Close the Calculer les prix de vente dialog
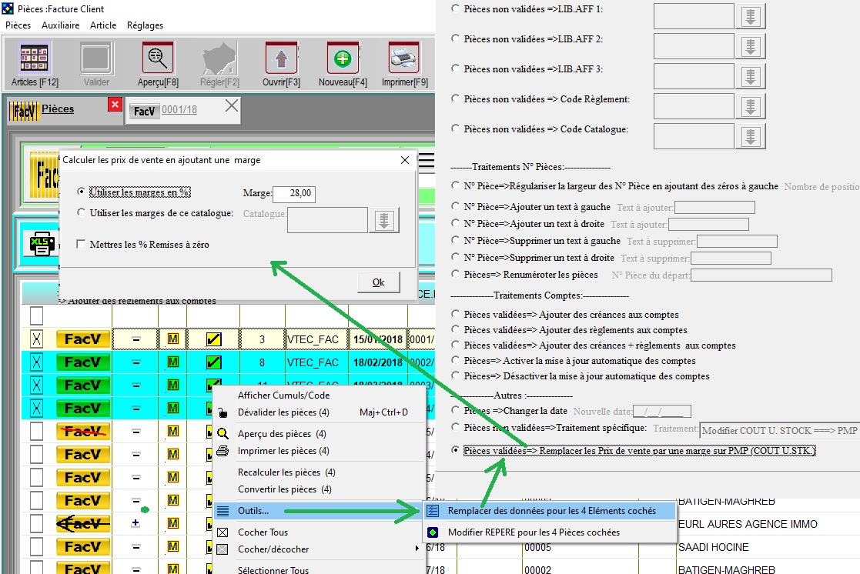Image resolution: width=860 pixels, height=574 pixels. (405, 160)
